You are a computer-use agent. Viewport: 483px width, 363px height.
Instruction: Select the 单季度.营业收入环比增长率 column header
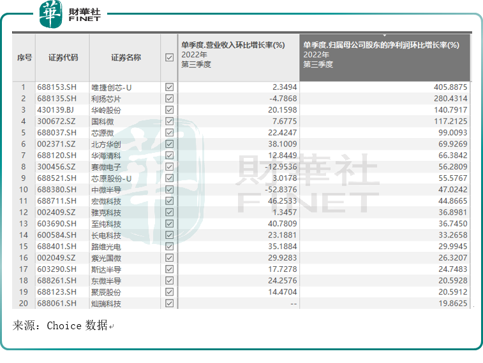pyautogui.click(x=239, y=57)
